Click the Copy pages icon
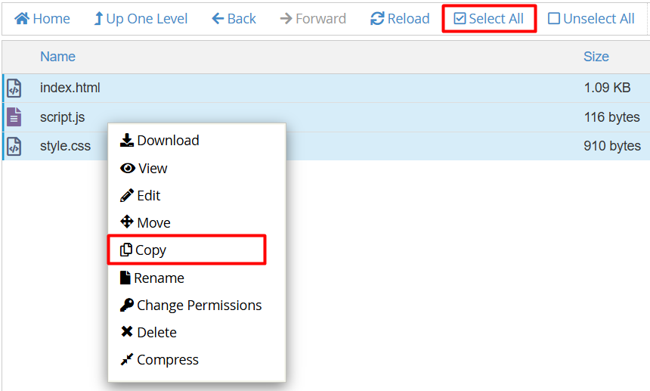 click(126, 250)
